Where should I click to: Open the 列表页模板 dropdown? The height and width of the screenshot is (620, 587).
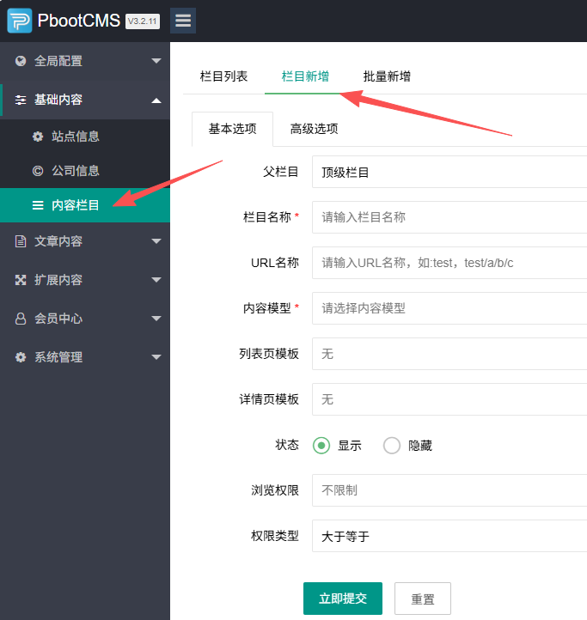[x=449, y=354]
